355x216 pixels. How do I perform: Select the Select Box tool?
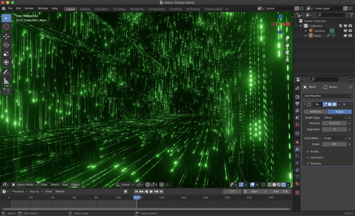coord(6,18)
